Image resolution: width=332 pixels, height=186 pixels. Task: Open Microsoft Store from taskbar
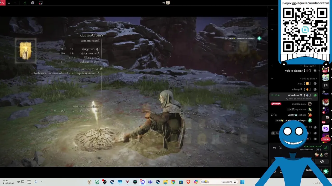point(181,182)
